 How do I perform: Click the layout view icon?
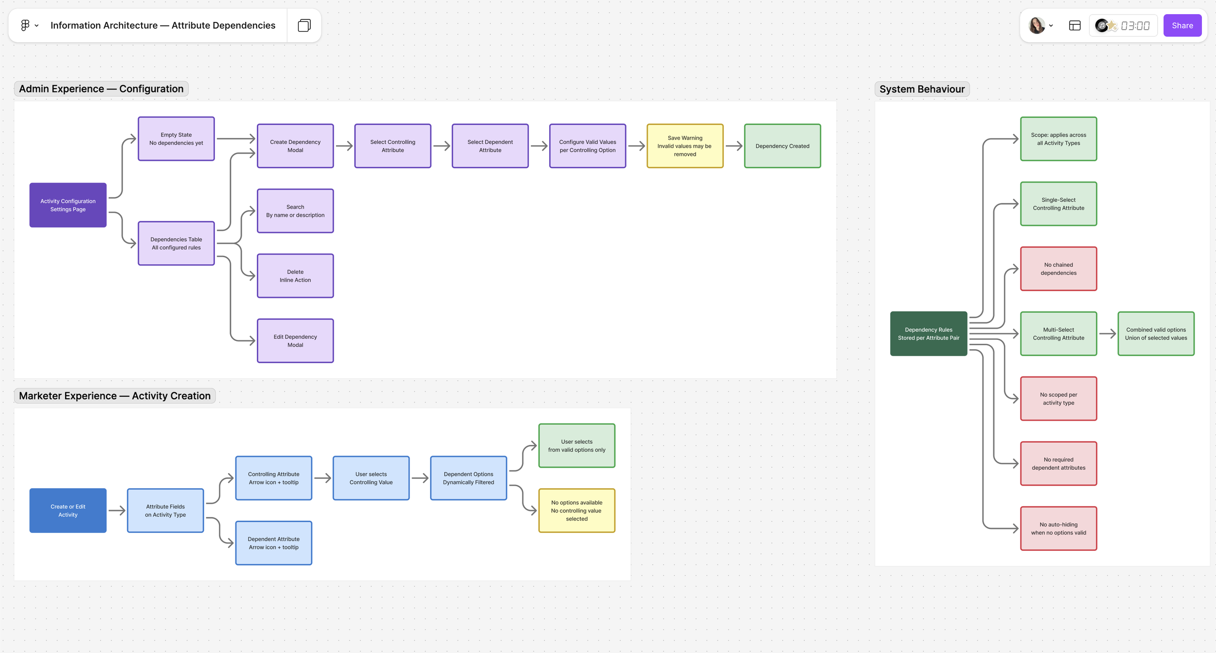click(x=1074, y=26)
